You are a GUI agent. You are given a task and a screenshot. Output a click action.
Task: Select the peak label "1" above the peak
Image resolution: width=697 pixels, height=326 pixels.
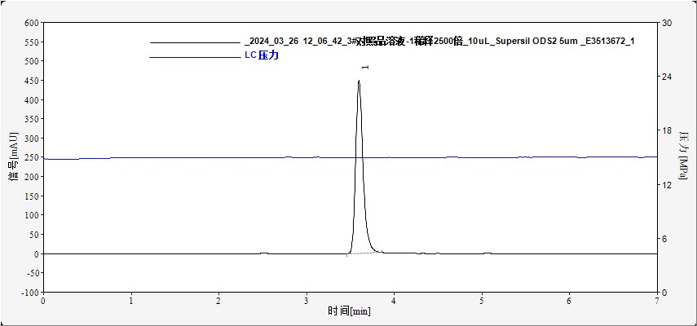pyautogui.click(x=365, y=68)
